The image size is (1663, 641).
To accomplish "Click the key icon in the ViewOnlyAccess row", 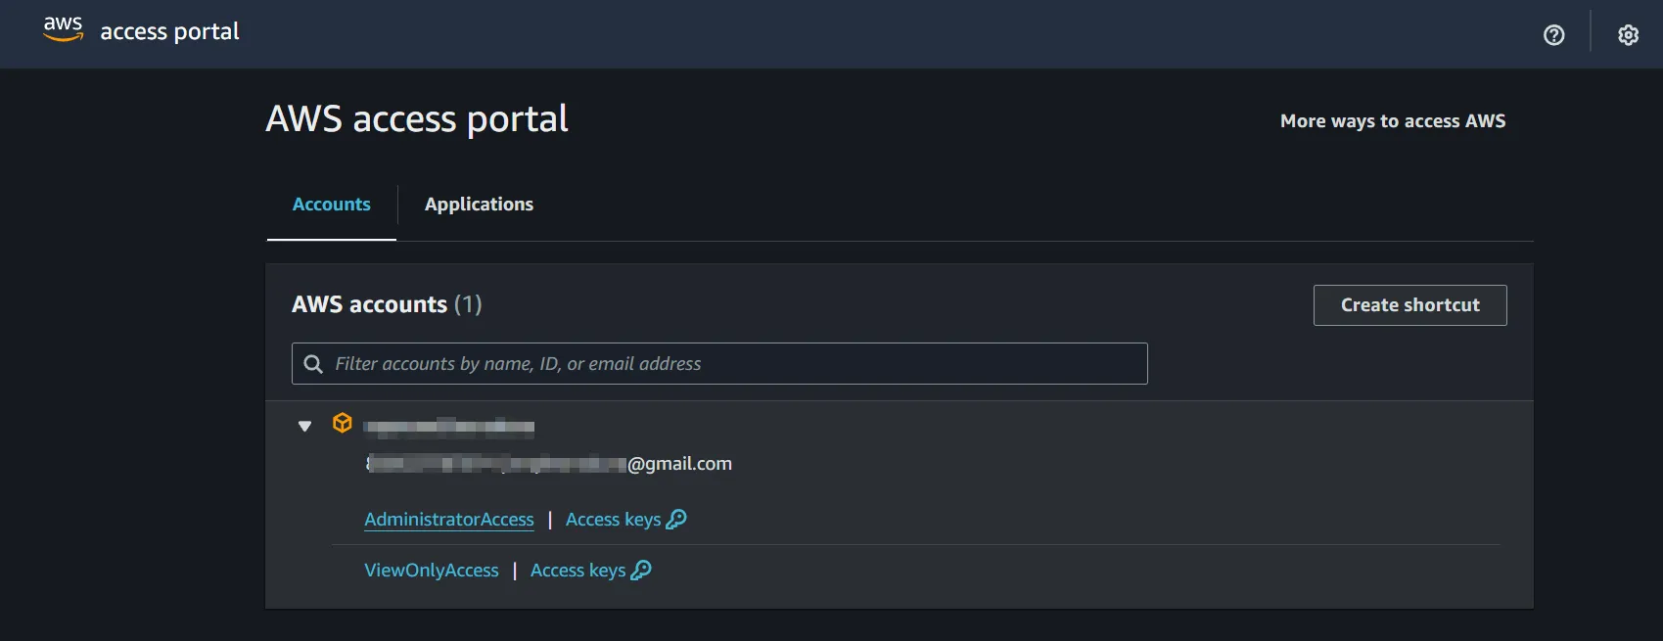I will click(641, 571).
